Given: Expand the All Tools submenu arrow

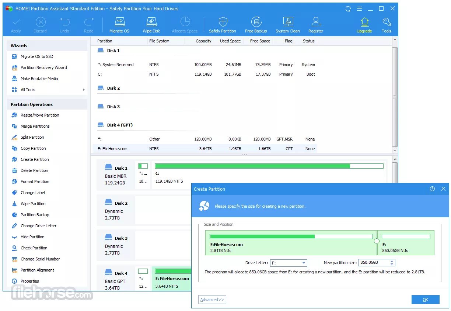Looking at the screenshot, I should pos(84,90).
